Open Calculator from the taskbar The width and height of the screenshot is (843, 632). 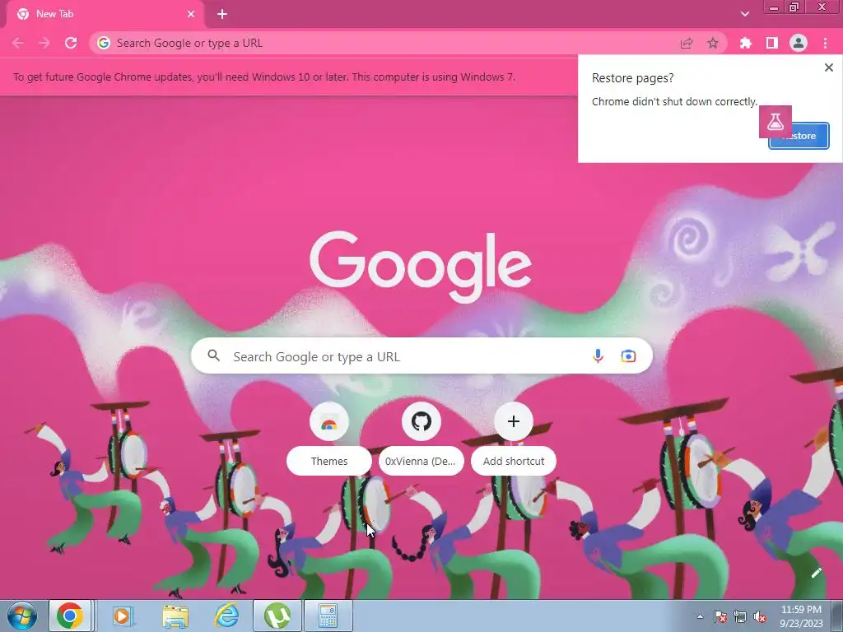pyautogui.click(x=328, y=616)
